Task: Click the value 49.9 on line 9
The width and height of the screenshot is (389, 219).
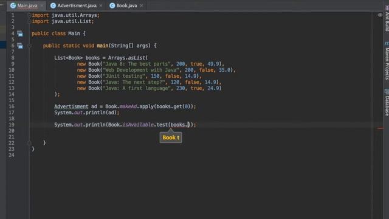Action: click(213, 64)
